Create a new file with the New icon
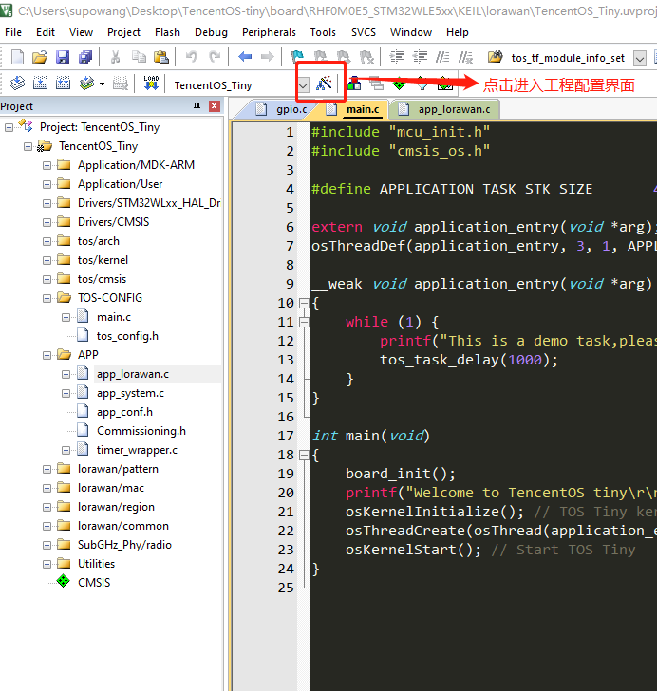This screenshot has width=657, height=691. tap(17, 57)
